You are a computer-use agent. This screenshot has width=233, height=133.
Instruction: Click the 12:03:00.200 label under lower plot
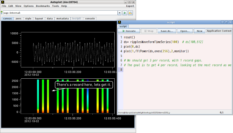coord(73,118)
